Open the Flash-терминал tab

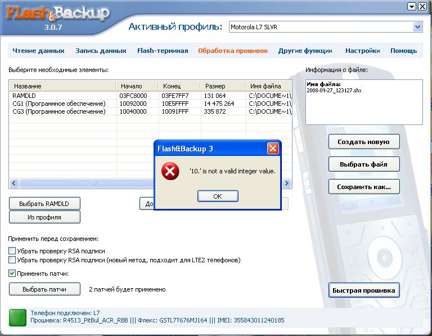tap(163, 51)
